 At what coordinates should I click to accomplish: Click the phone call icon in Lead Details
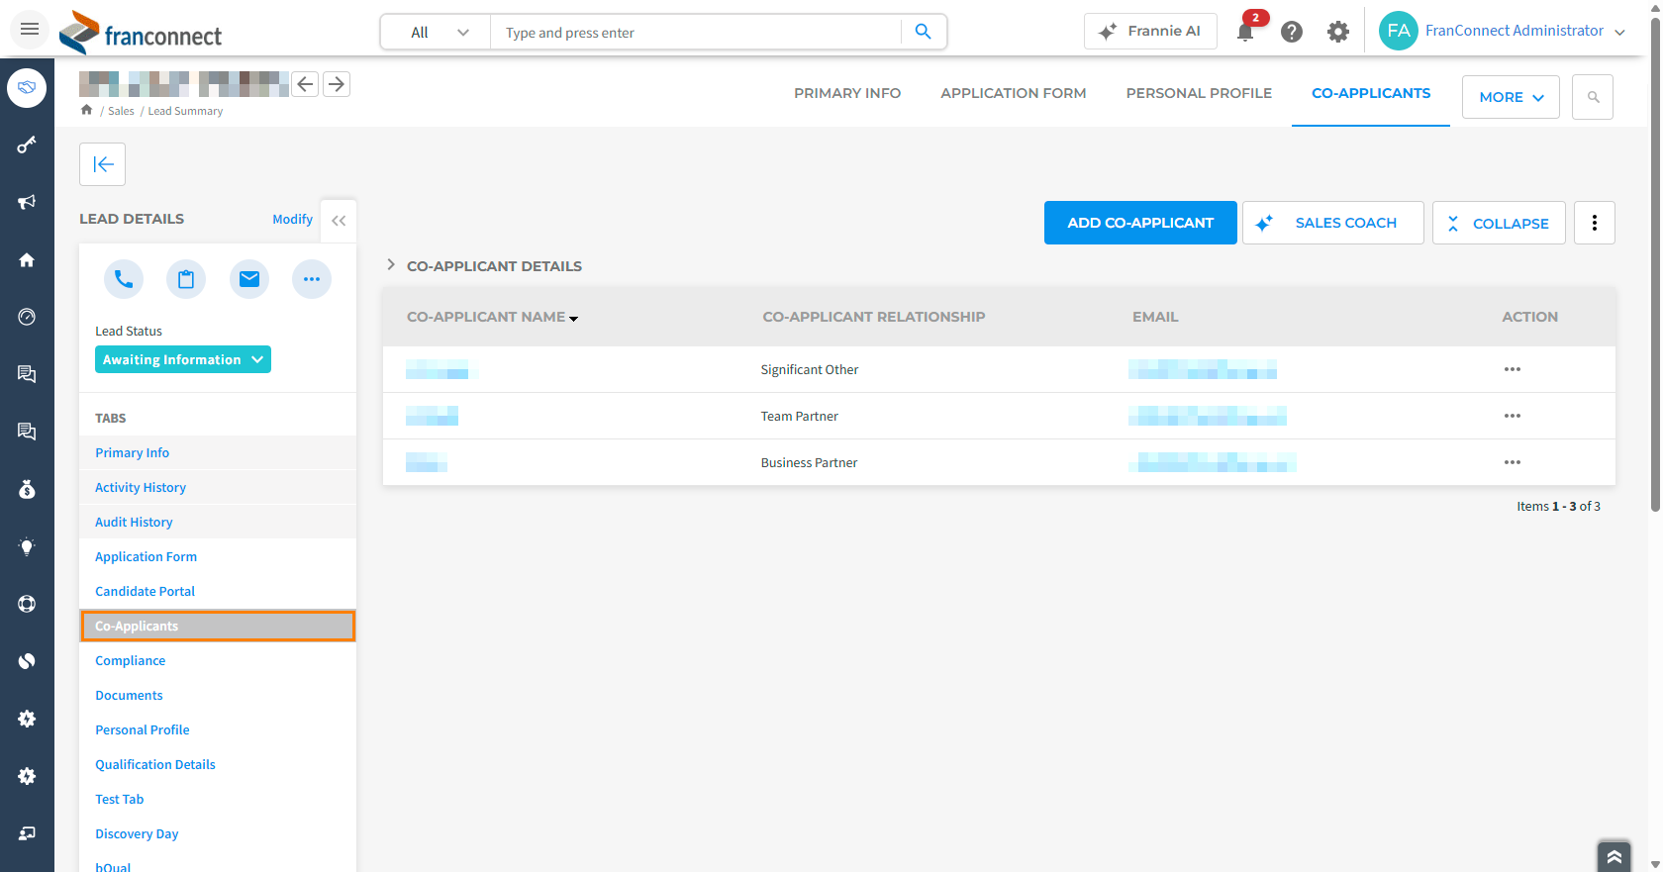(x=124, y=279)
